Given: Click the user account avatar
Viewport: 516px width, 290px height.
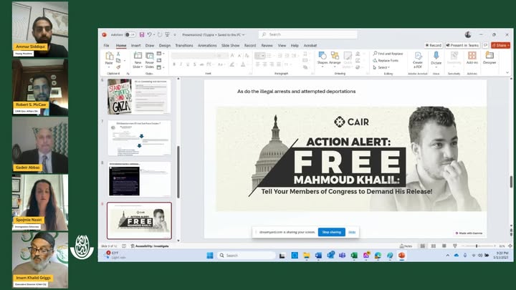Looking at the screenshot, I should tap(468, 34).
